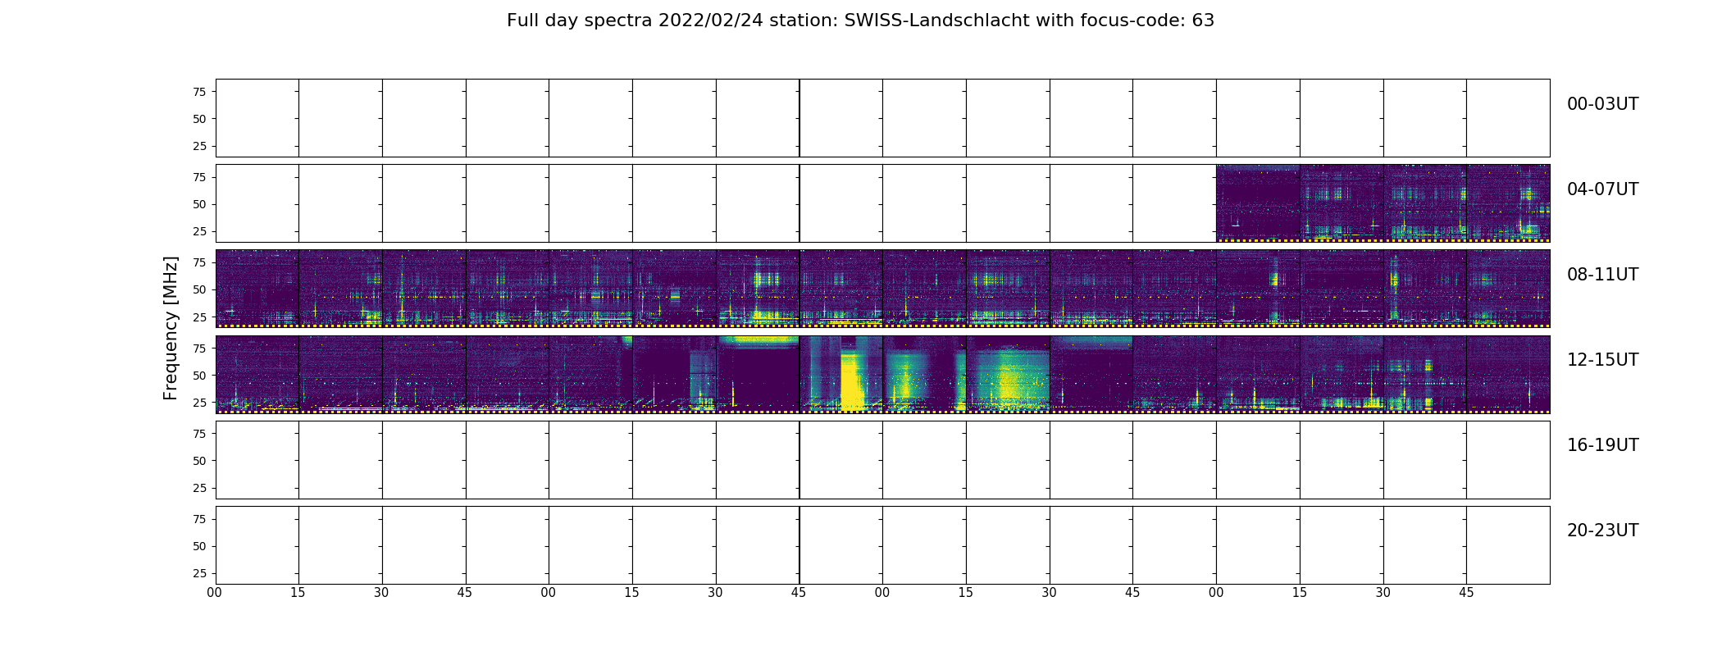Screen dimensions: 1722x656
Task: Select the 75 tick of the 20-23UT row
Action: [x=199, y=519]
